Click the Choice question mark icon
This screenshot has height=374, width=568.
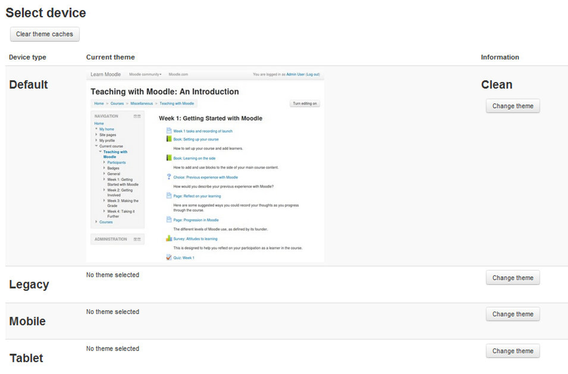(169, 177)
